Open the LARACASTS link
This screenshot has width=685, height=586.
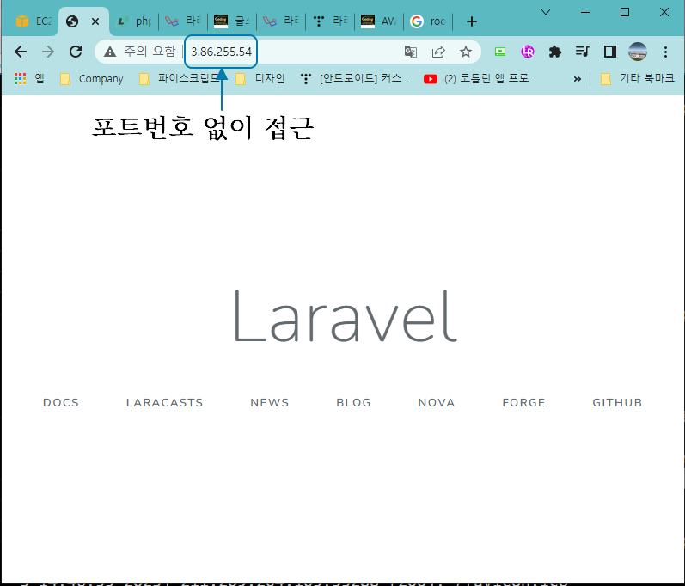tap(165, 403)
